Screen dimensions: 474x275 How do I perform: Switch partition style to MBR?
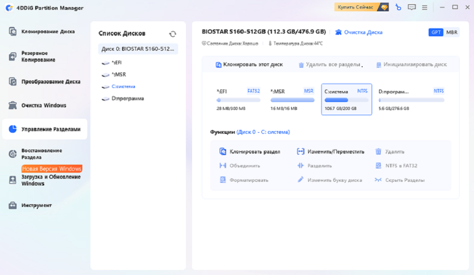tap(452, 33)
